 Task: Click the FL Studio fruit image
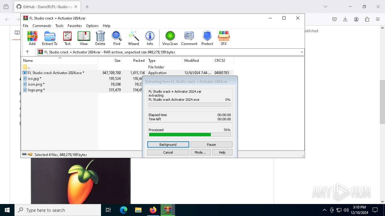coord(81,181)
